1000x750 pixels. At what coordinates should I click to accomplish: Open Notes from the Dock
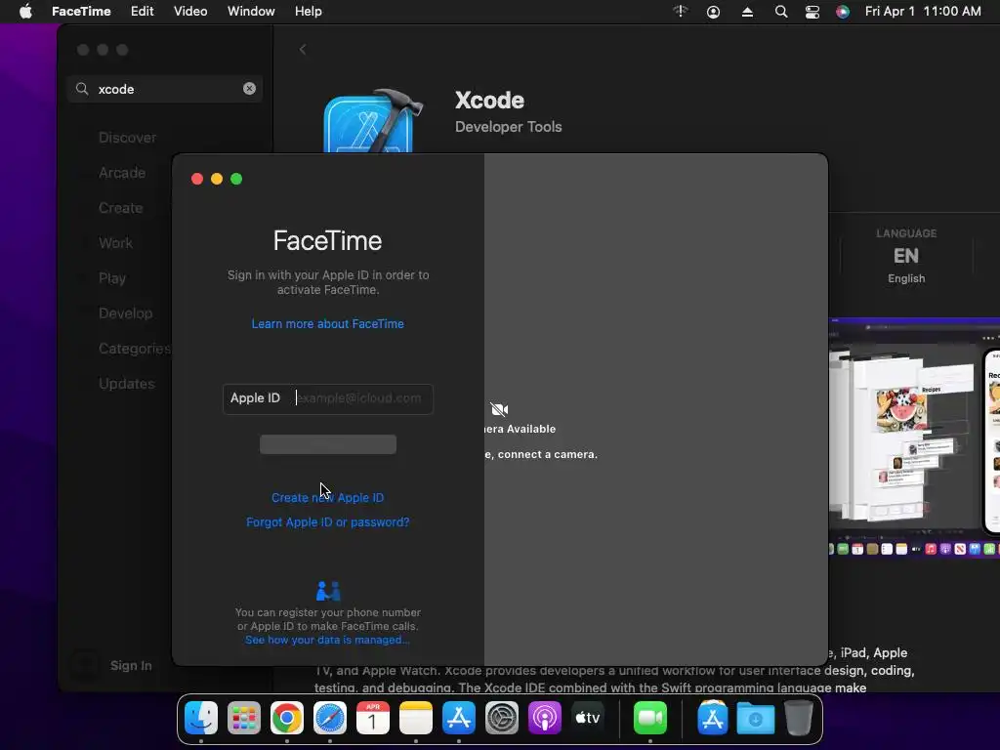(x=416, y=718)
